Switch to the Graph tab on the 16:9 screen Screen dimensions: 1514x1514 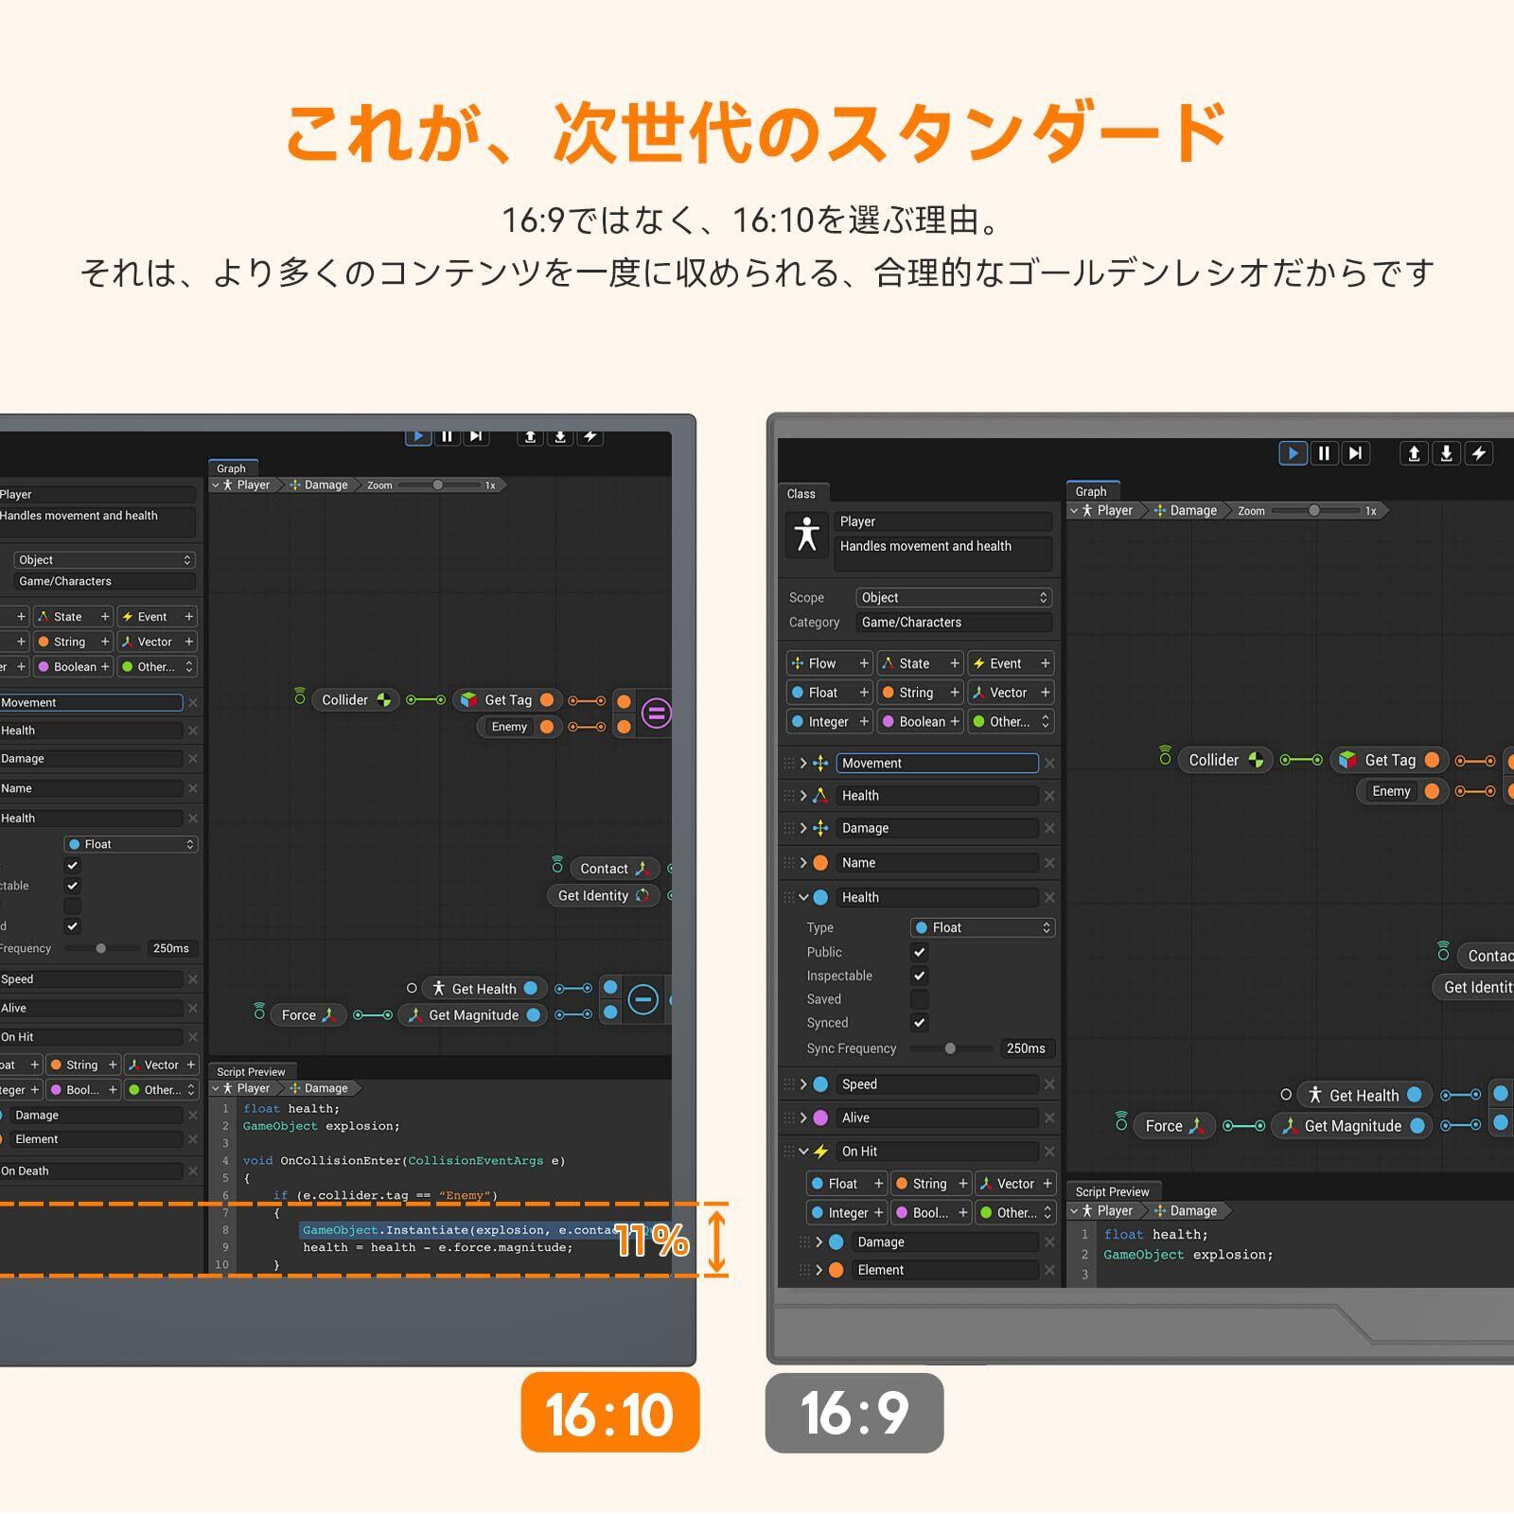click(1091, 491)
